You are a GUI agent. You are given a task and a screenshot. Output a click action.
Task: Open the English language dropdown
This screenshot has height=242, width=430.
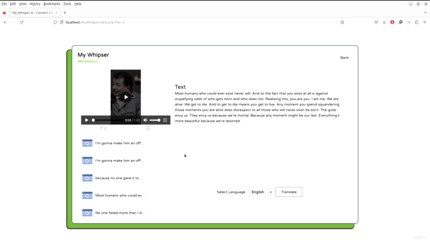[261, 192]
